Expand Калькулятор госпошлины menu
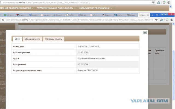 [x=96, y=8]
